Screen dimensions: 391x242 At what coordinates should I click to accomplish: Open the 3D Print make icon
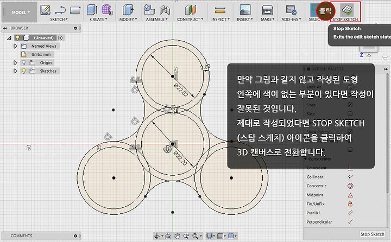coord(267,10)
